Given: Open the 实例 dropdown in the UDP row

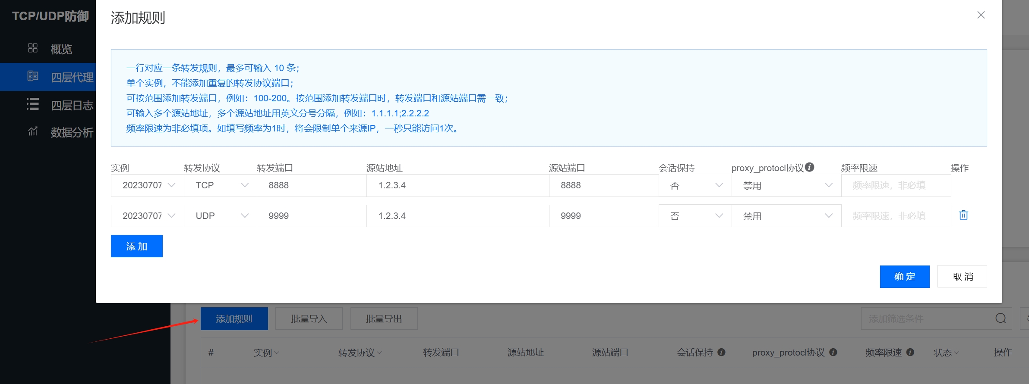Looking at the screenshot, I should [x=148, y=216].
